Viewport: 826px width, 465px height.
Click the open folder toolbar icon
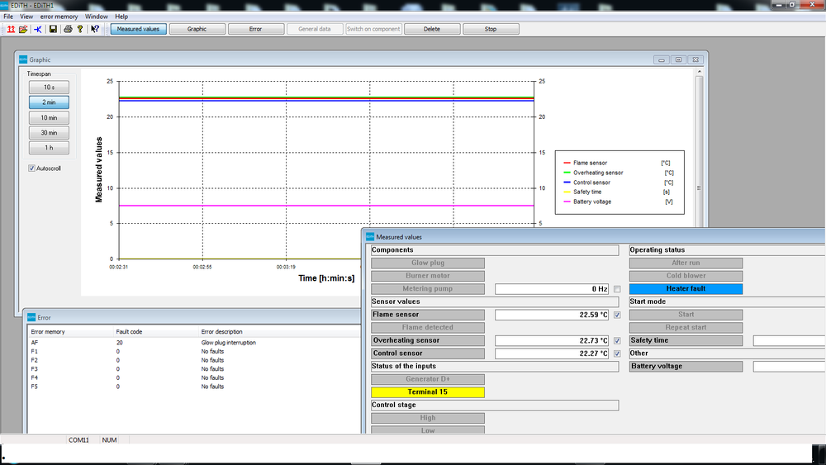[23, 29]
